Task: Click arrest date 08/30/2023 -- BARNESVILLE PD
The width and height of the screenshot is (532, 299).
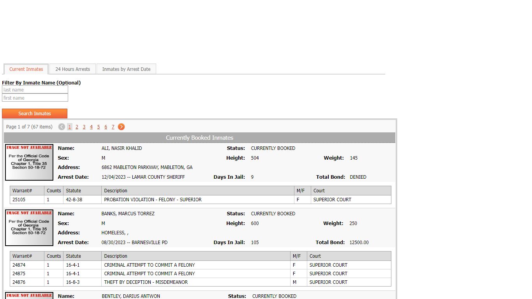Action: coord(134,243)
